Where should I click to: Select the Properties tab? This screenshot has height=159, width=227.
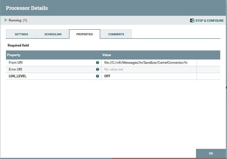tap(85, 34)
